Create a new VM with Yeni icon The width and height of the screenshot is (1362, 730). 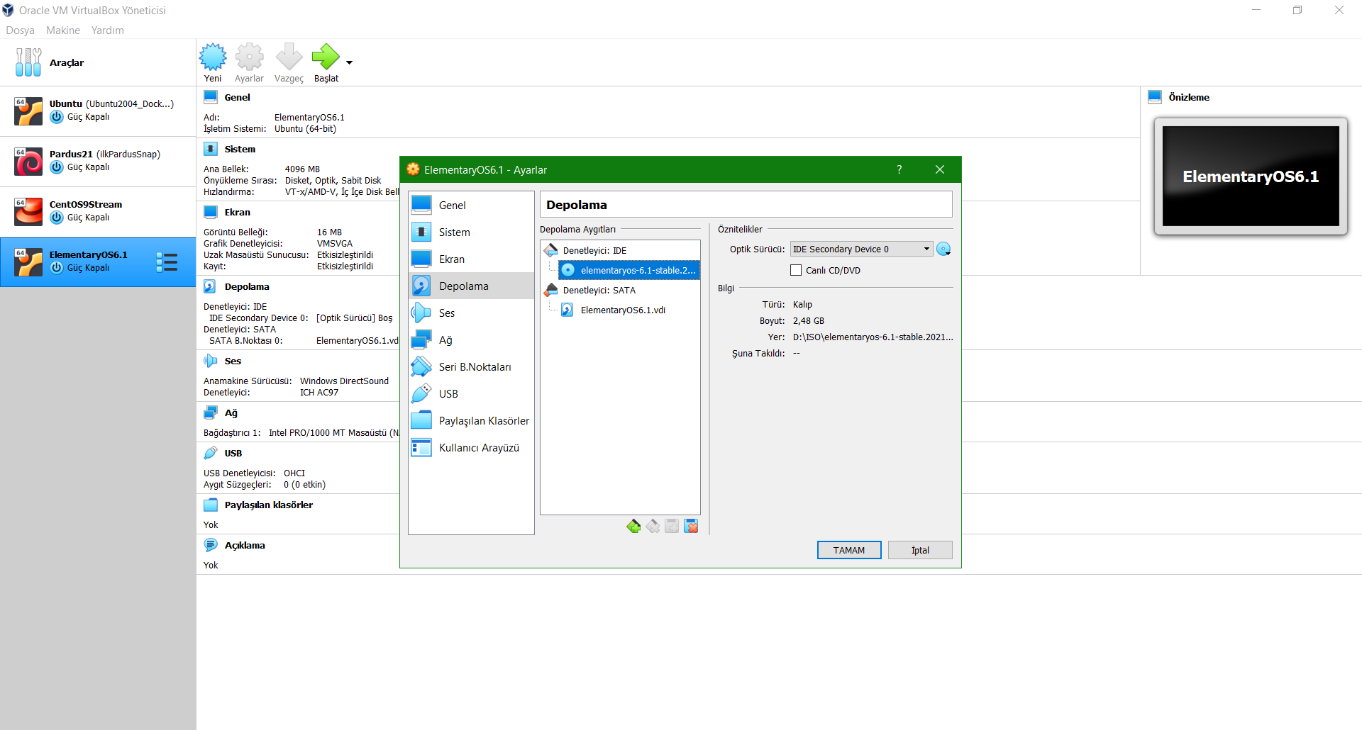(x=213, y=63)
